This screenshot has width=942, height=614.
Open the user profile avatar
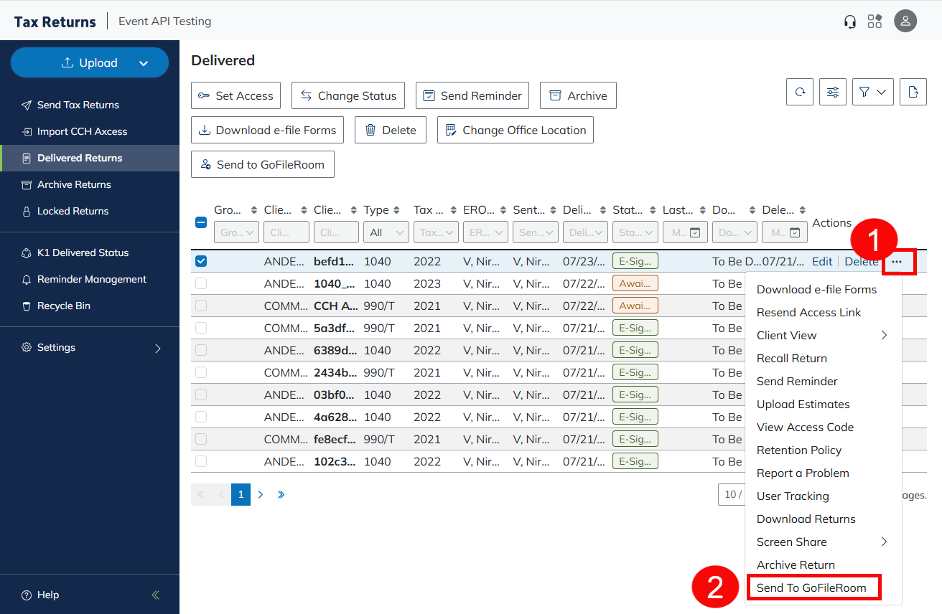coord(905,21)
